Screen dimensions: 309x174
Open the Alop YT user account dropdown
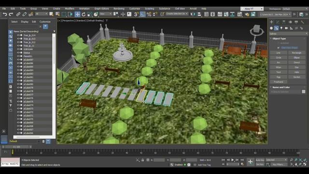click(x=252, y=9)
